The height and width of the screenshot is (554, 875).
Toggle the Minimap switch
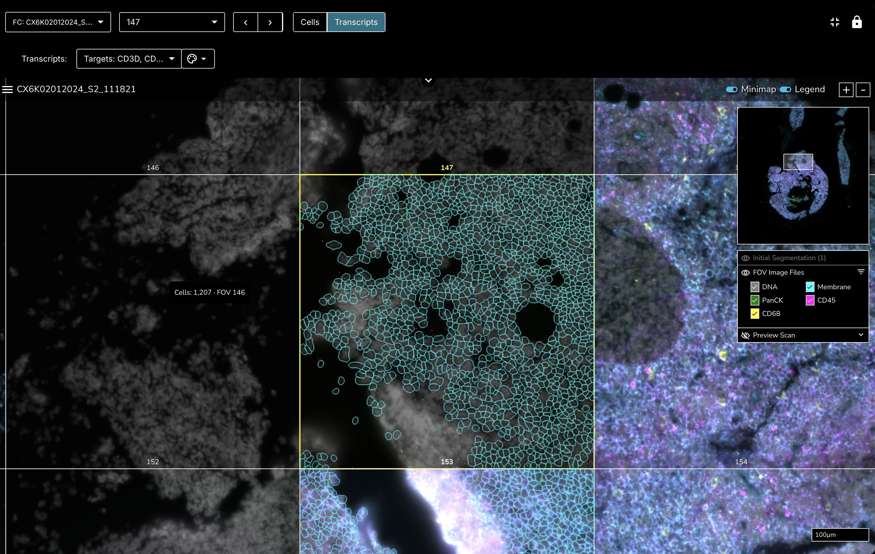coord(731,89)
